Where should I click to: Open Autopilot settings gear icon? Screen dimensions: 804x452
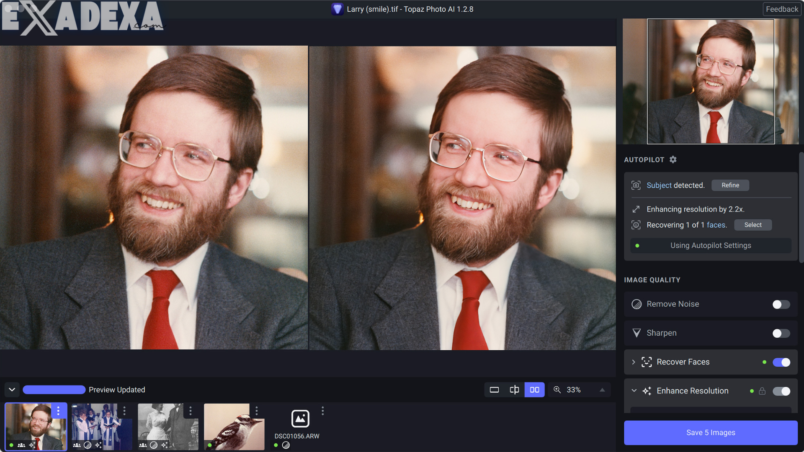pyautogui.click(x=673, y=159)
